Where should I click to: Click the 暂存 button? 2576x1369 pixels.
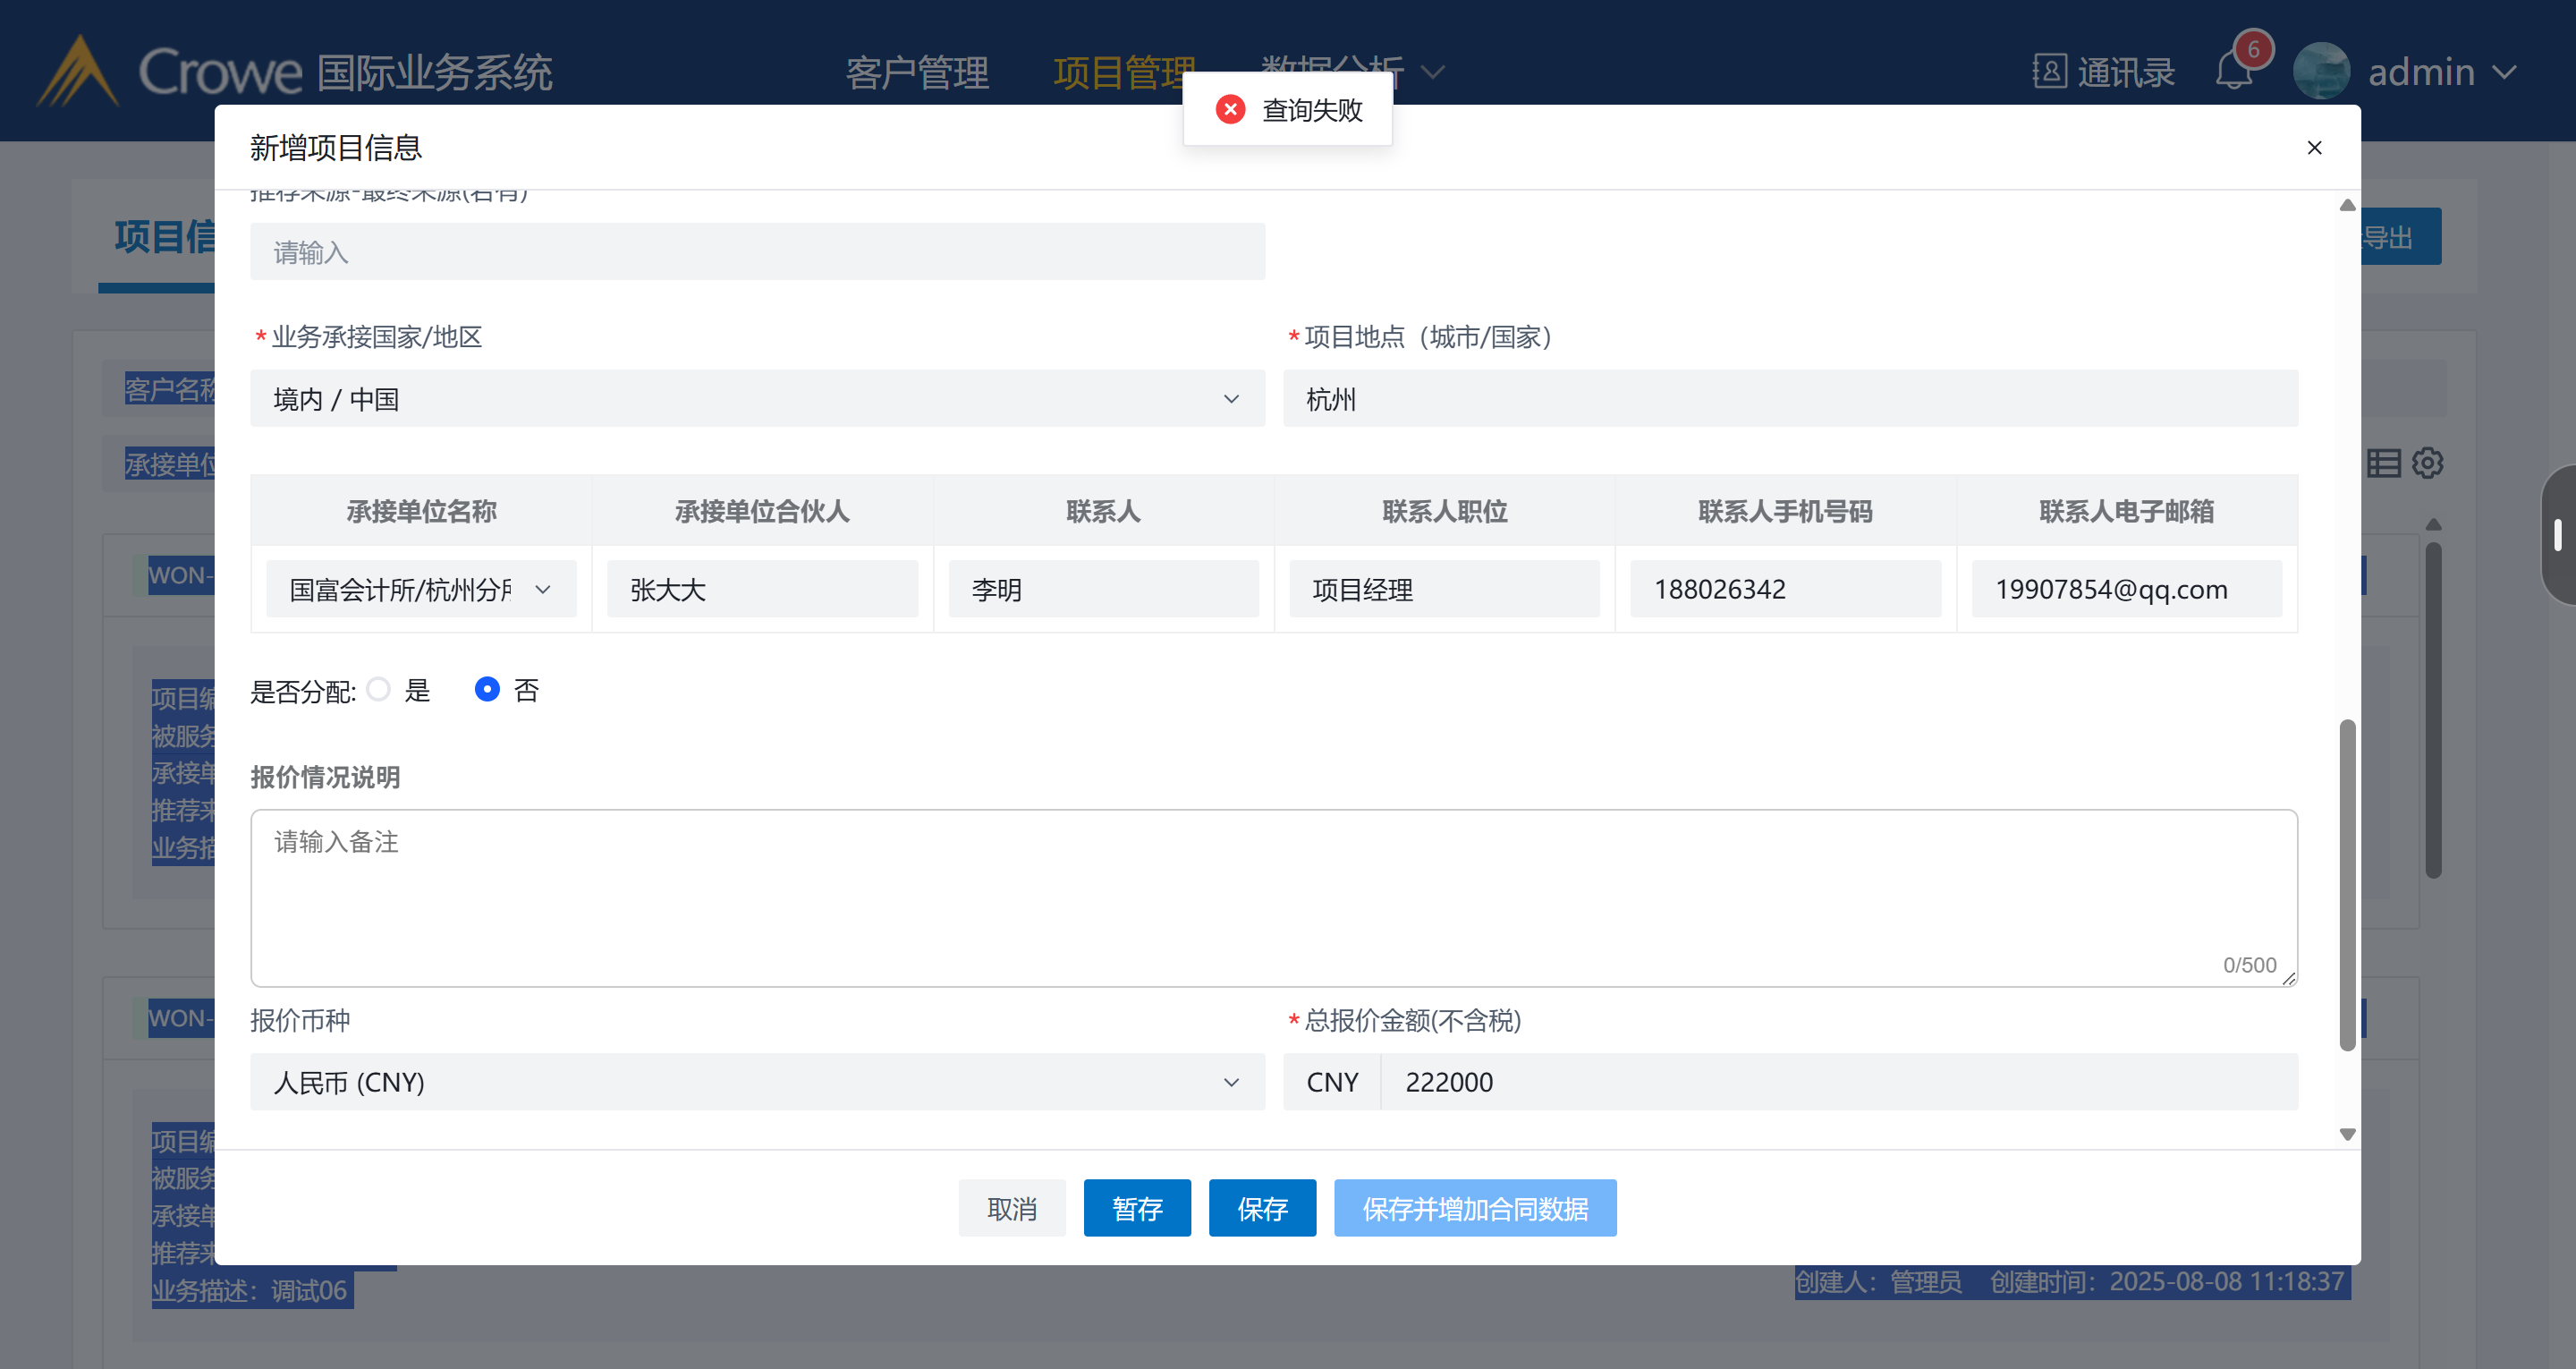pyautogui.click(x=1137, y=1208)
